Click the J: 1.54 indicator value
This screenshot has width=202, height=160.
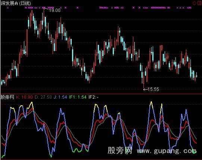(x=60, y=97)
